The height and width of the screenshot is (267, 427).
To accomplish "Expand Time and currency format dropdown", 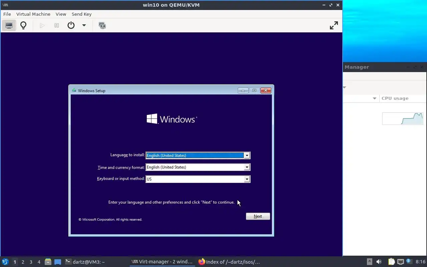I will coord(247,167).
